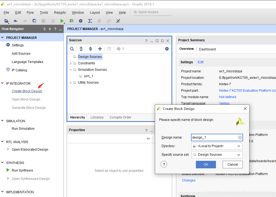The width and height of the screenshot is (276, 197).
Task: Collapse the IP INTEGRATOR section
Action: [x=2, y=83]
